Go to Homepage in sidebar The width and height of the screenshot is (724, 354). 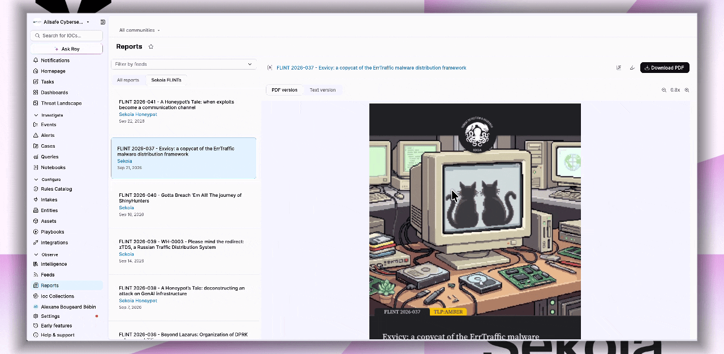53,71
